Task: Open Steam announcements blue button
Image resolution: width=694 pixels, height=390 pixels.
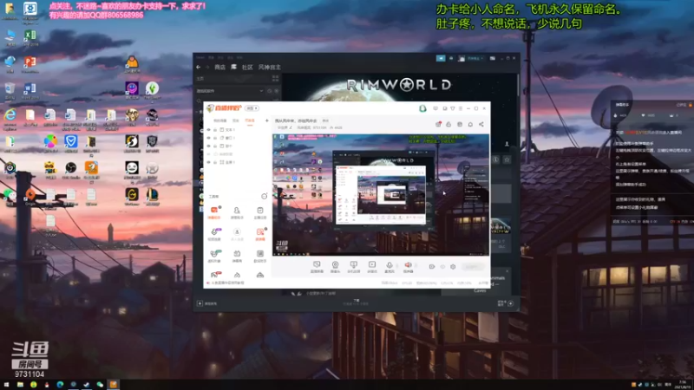Action: (x=441, y=58)
